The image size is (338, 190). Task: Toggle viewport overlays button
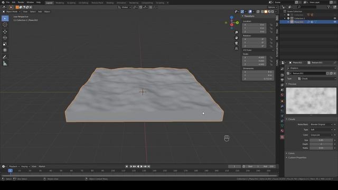(250, 12)
